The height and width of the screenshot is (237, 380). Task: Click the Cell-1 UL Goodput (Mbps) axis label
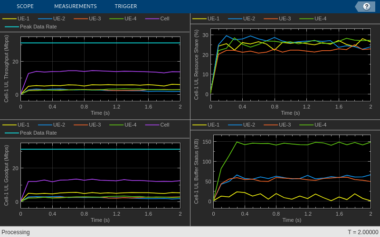click(x=6, y=175)
